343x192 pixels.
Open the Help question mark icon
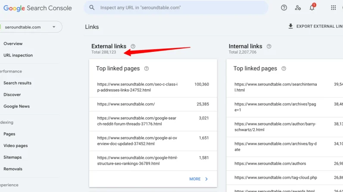284,8
